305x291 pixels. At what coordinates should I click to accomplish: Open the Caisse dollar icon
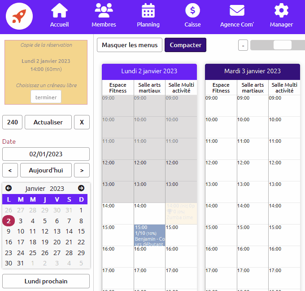coord(192,10)
